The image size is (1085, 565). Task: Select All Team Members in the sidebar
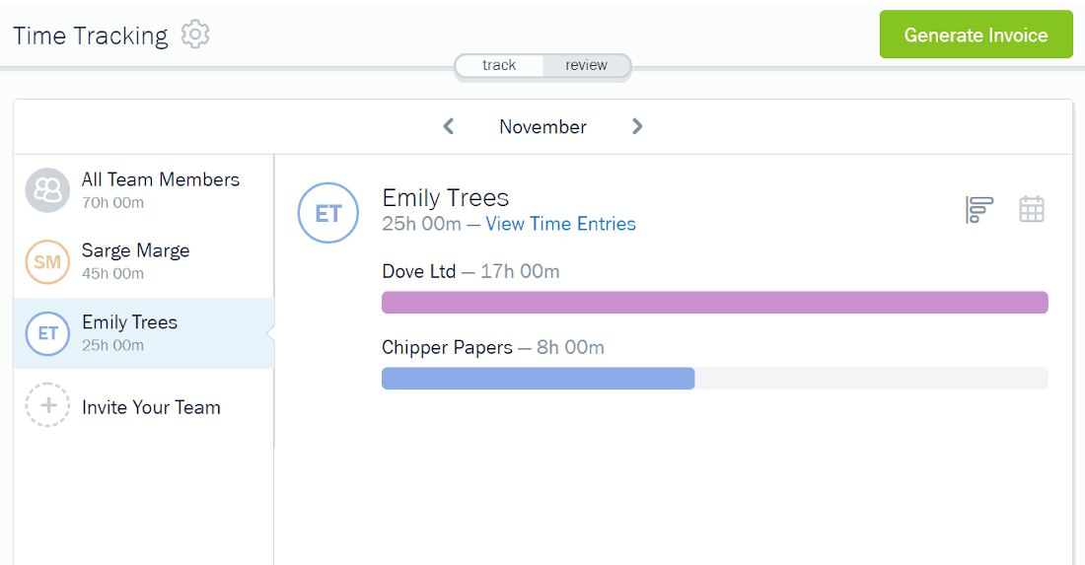click(x=144, y=190)
